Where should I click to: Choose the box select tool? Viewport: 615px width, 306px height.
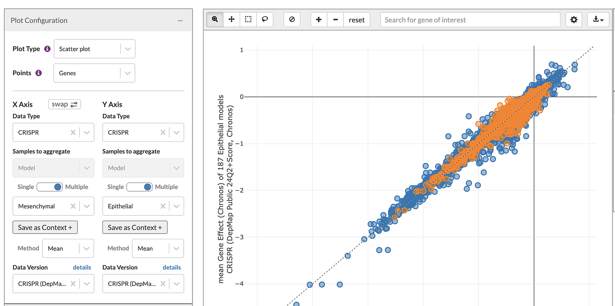[248, 19]
